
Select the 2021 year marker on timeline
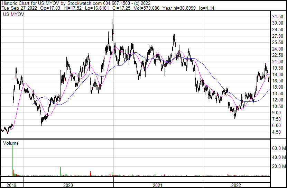(158, 185)
